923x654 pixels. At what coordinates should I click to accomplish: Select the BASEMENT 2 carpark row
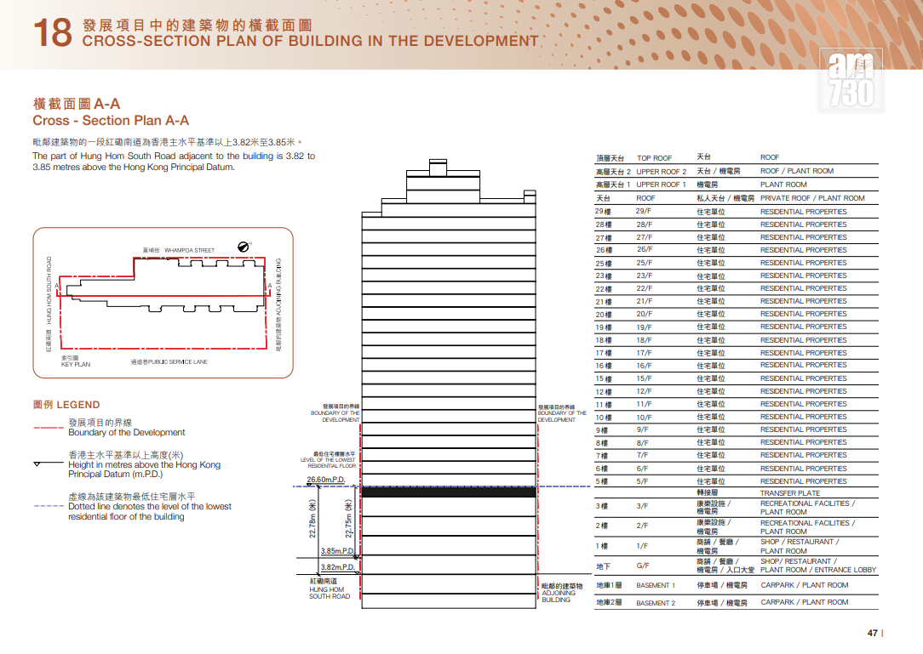[x=737, y=602]
